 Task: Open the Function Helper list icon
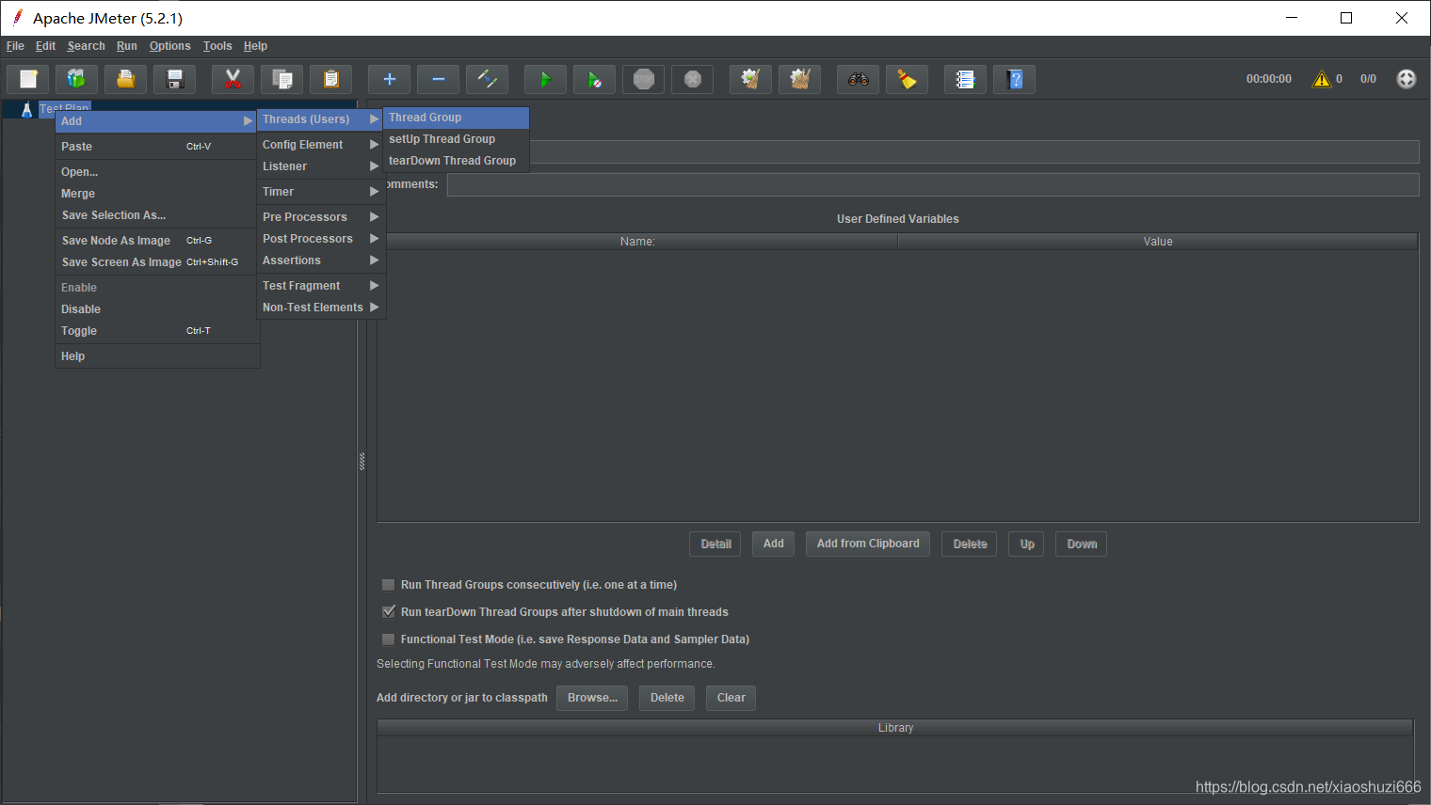pos(966,79)
